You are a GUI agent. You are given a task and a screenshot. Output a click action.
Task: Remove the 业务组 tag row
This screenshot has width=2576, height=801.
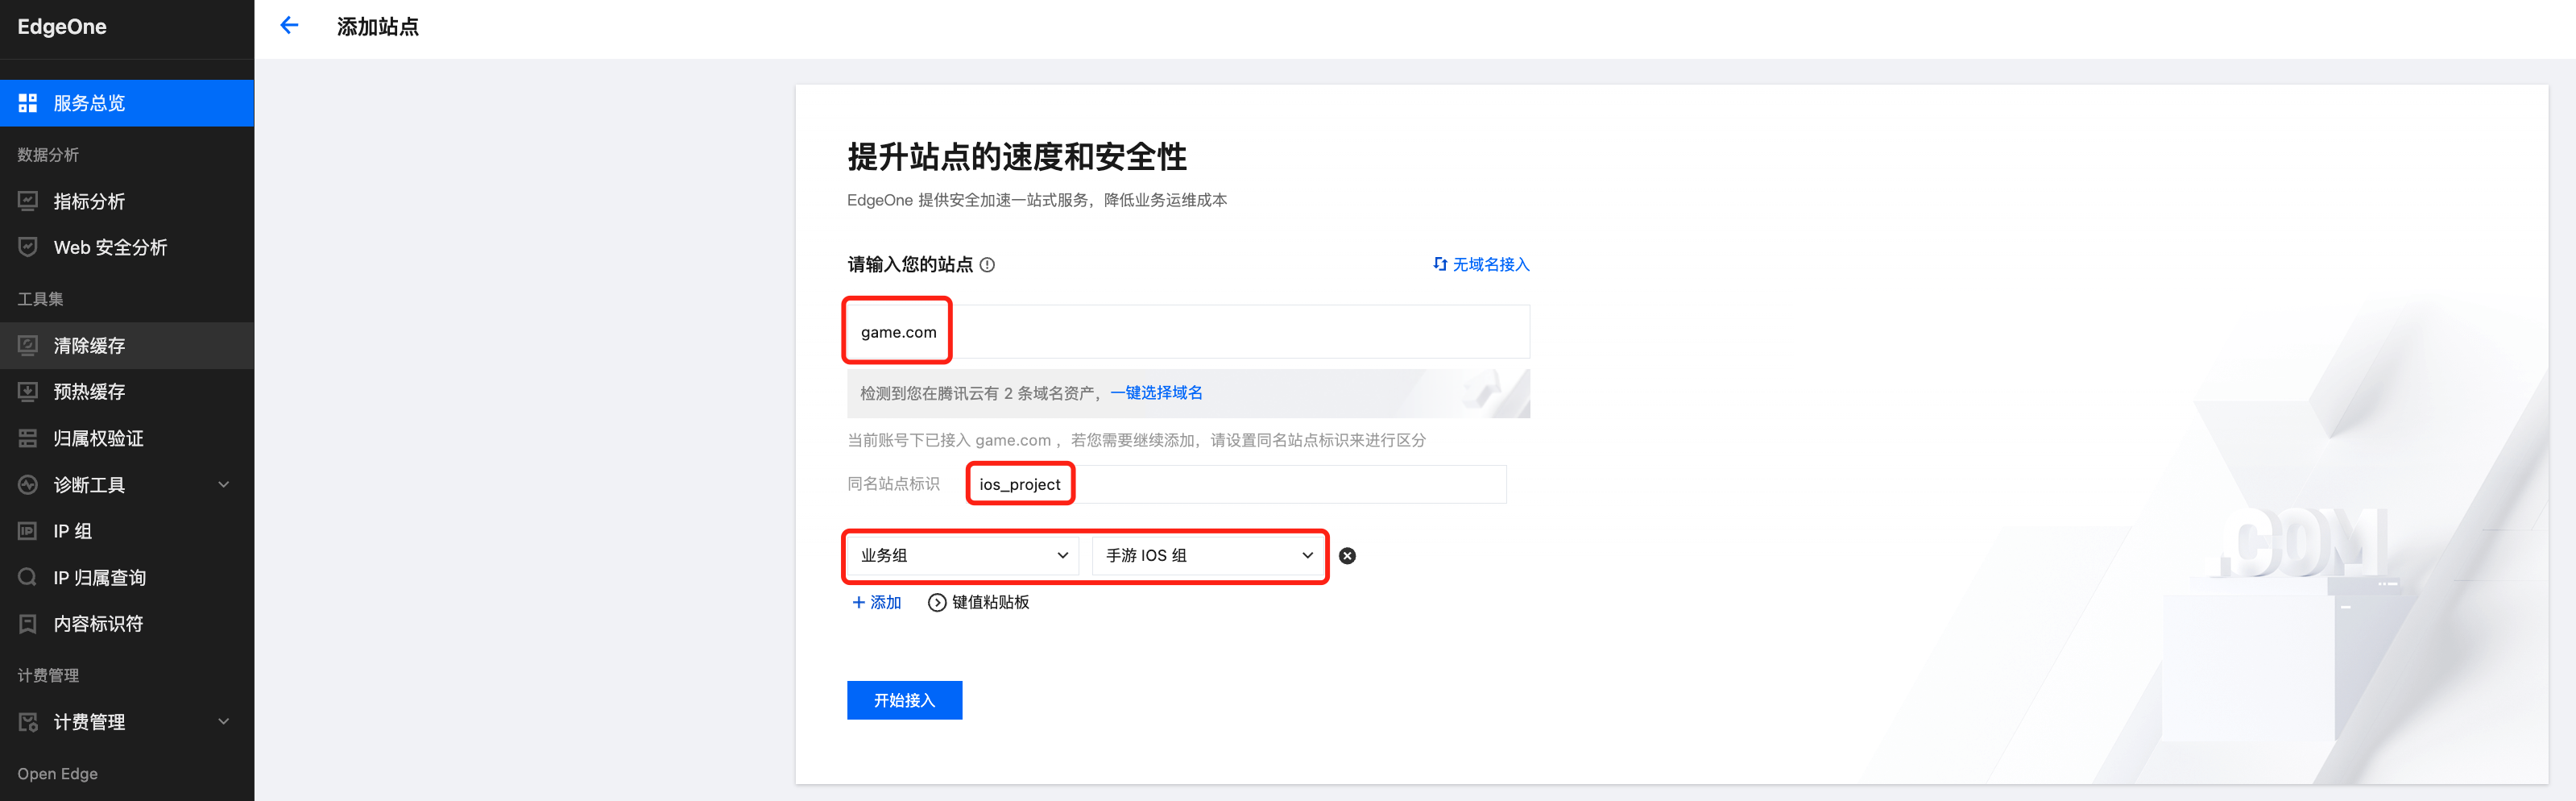(1347, 556)
